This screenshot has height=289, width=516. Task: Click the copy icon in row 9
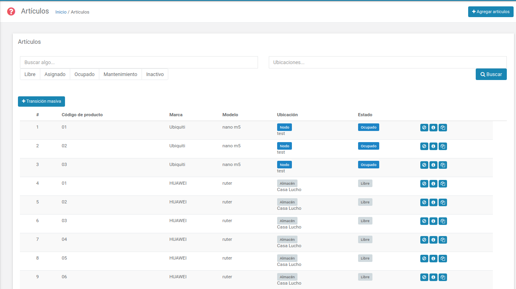[443, 277]
